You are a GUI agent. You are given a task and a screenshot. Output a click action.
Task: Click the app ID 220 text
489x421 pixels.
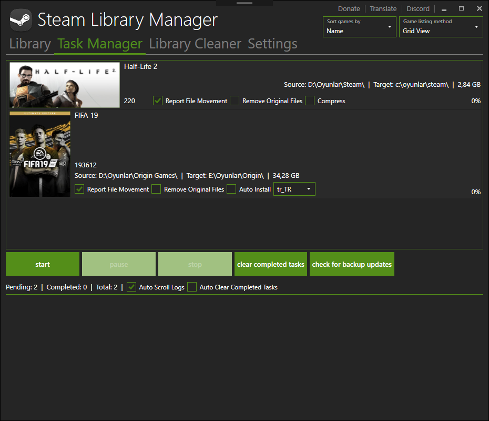click(129, 101)
